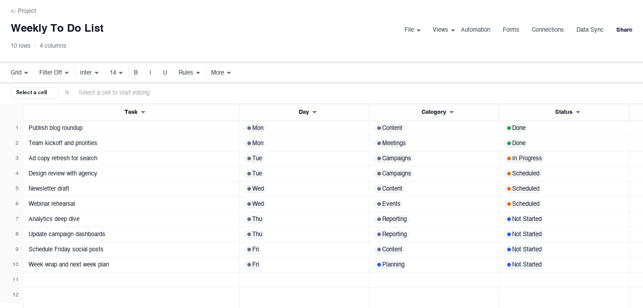This screenshot has width=643, height=308.
Task: Select the 'Analytics deep dive' cell
Action: [131, 219]
